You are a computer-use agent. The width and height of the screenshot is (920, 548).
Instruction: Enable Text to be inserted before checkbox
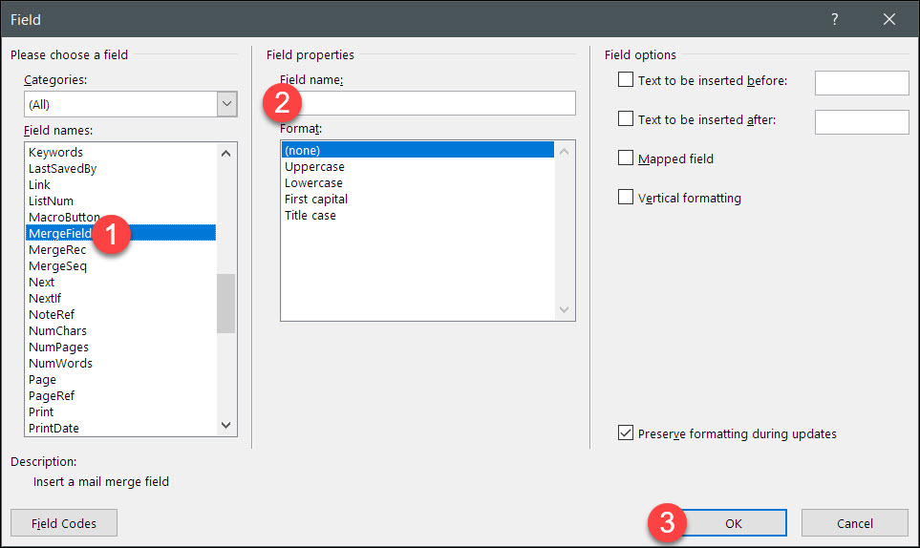pyautogui.click(x=626, y=80)
